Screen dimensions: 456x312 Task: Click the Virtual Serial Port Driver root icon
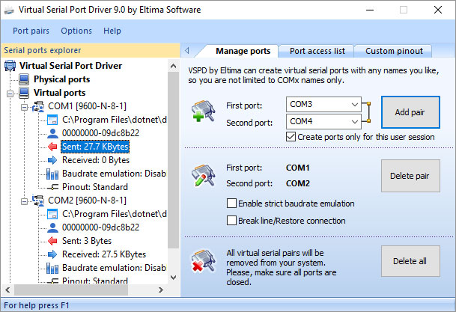(x=10, y=66)
